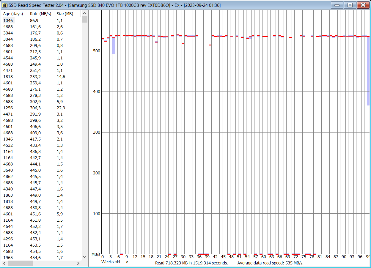Click the vertical scrollbar thumb

click(84, 20)
